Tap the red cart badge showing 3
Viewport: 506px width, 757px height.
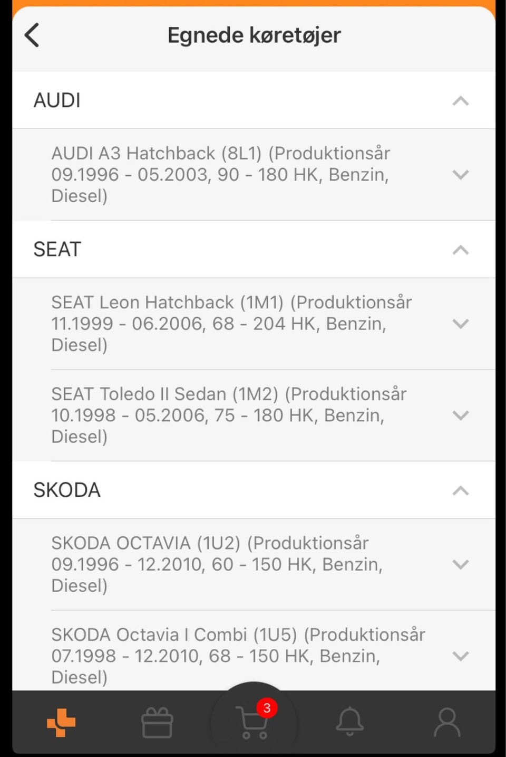tap(267, 708)
